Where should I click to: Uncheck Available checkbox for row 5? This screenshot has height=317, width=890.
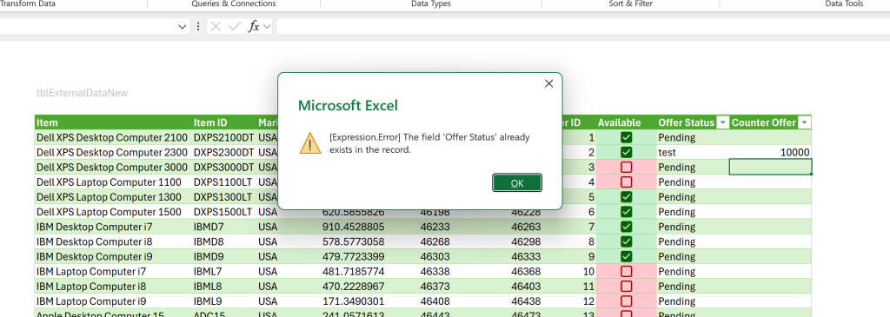pos(626,197)
